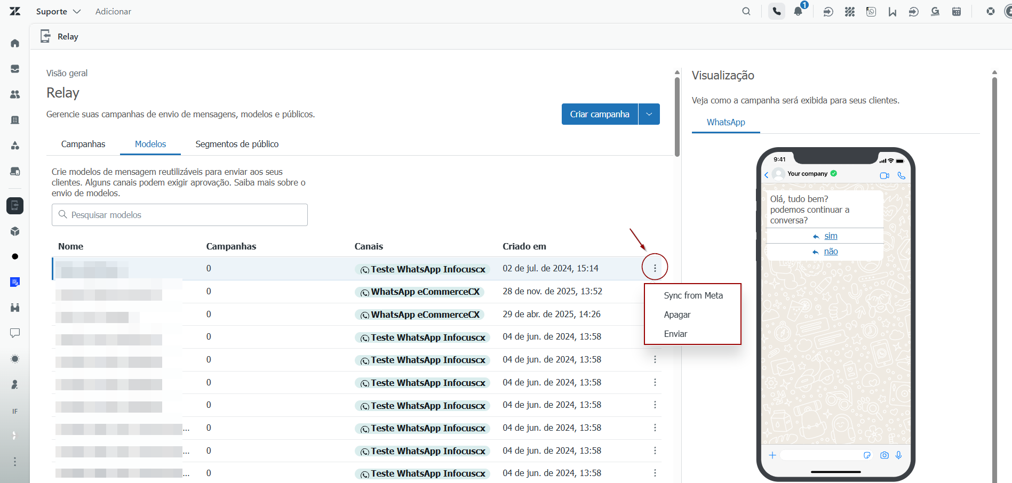Open search magnifier in top bar

(x=746, y=11)
